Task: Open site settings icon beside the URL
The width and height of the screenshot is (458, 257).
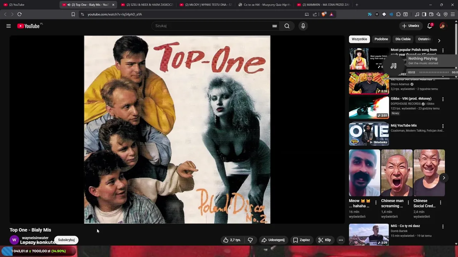Action: coord(82,14)
